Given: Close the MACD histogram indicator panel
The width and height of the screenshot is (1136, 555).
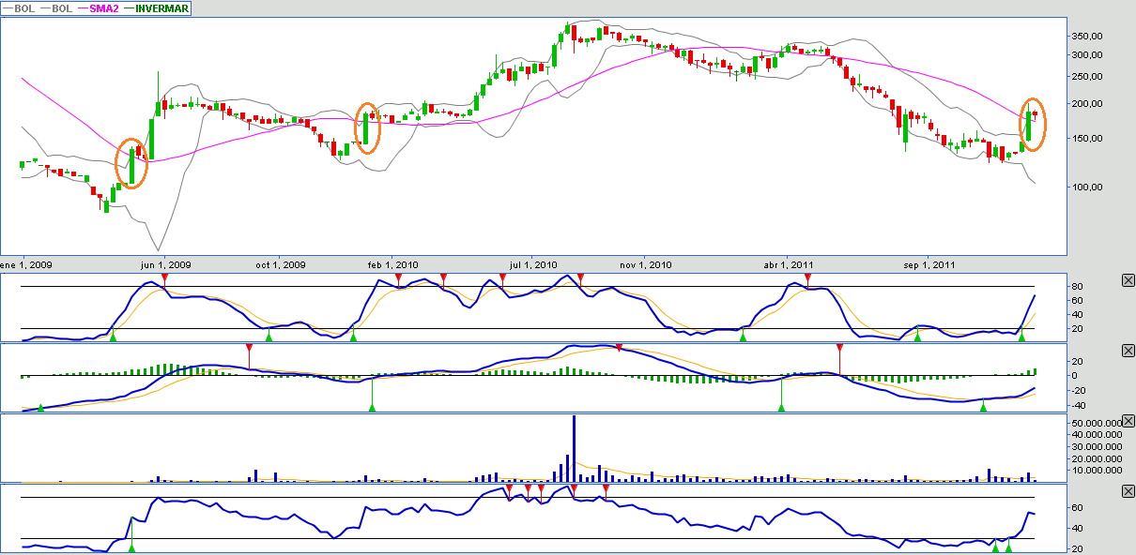Looking at the screenshot, I should (1128, 351).
